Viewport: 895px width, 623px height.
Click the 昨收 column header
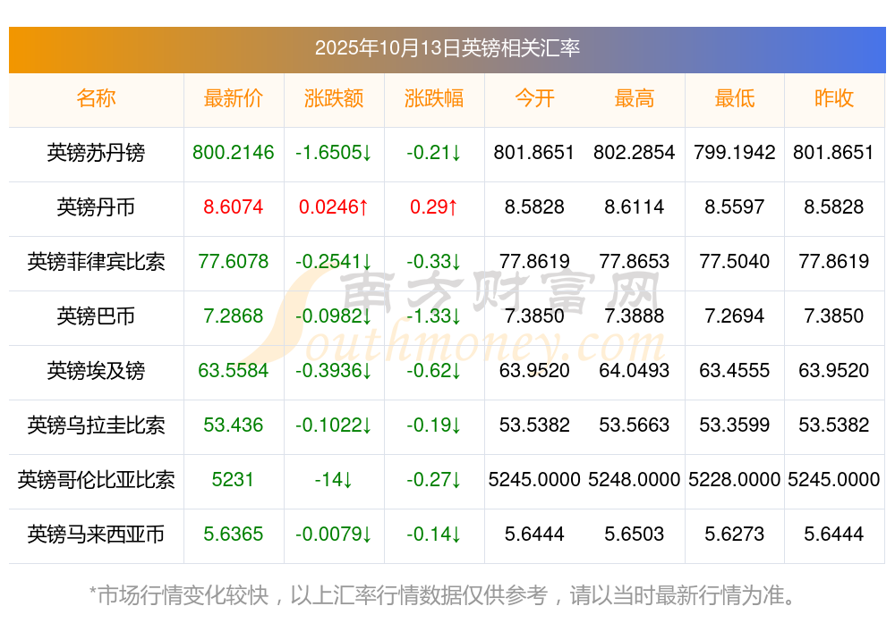[x=834, y=99]
